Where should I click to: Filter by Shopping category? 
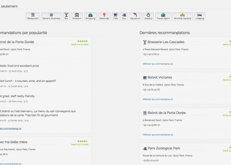(x=90, y=16)
